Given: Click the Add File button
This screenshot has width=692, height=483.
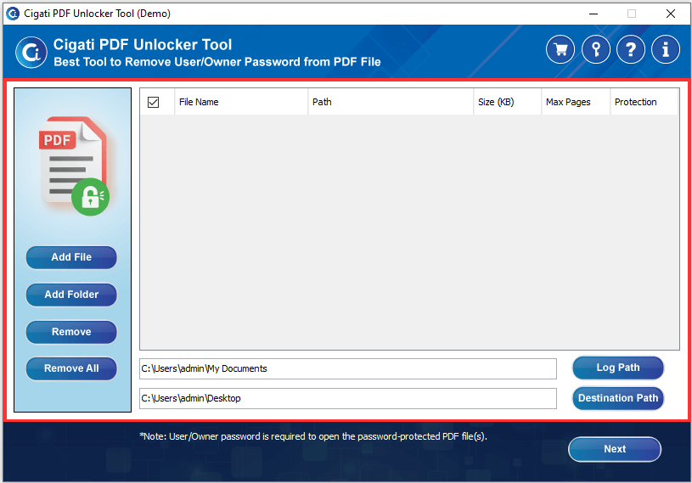Looking at the screenshot, I should (x=71, y=257).
